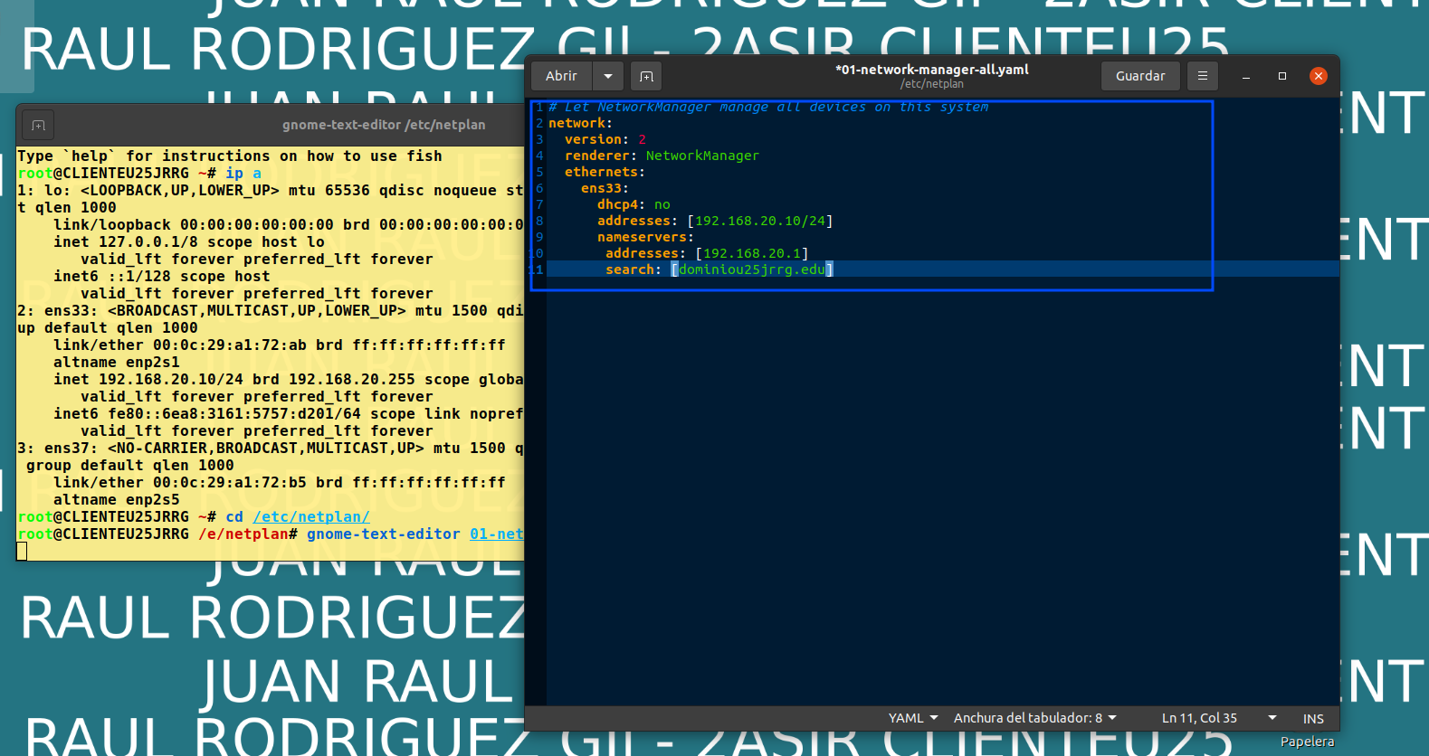Open the Anchura del tabulador dropdown

pos(1035,718)
